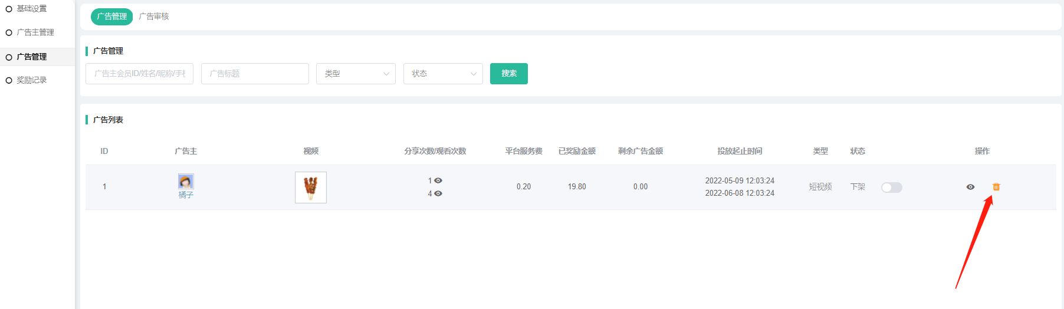Expand the 状态 dropdown filter
The height and width of the screenshot is (309, 1064).
(442, 74)
